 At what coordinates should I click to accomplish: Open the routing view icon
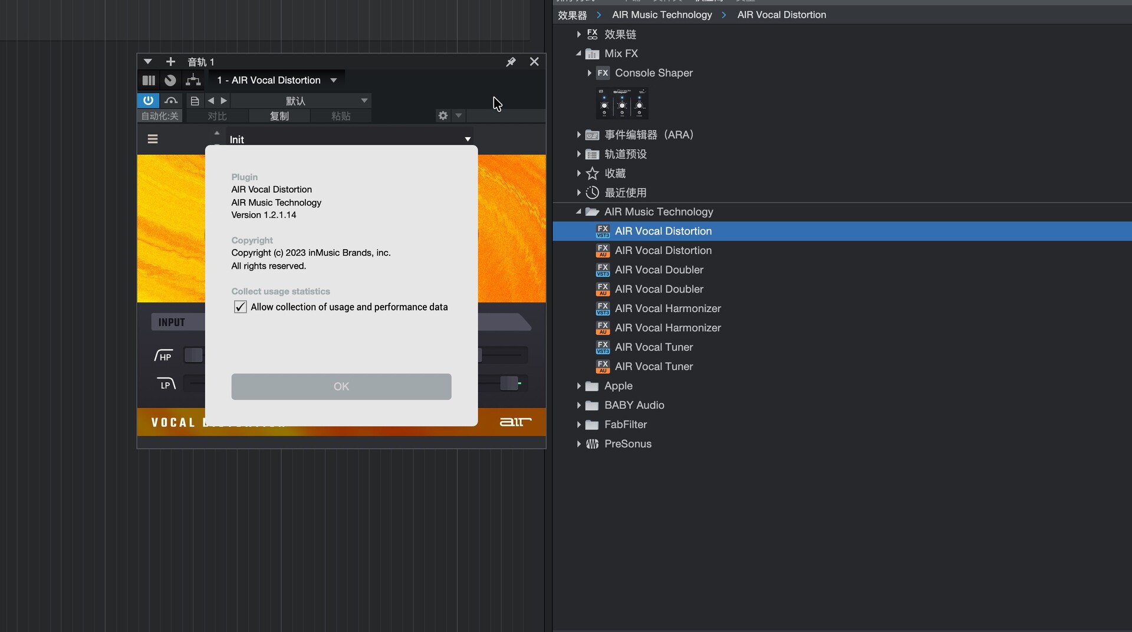193,80
